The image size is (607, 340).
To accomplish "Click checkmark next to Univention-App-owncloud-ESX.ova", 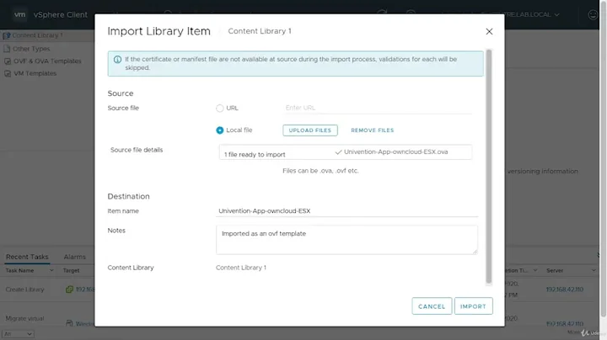I will (x=338, y=152).
